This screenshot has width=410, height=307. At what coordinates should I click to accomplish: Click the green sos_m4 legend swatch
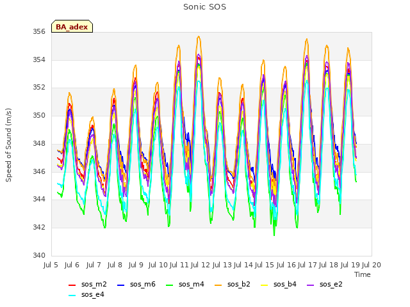(x=169, y=285)
